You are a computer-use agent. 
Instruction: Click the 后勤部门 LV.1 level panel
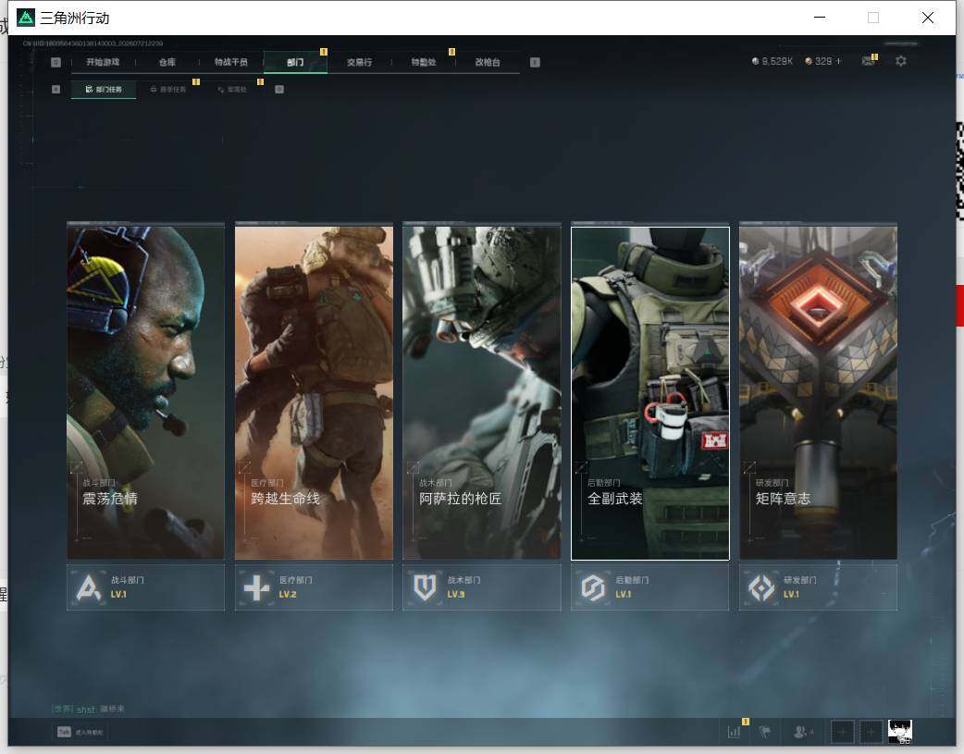tap(650, 587)
